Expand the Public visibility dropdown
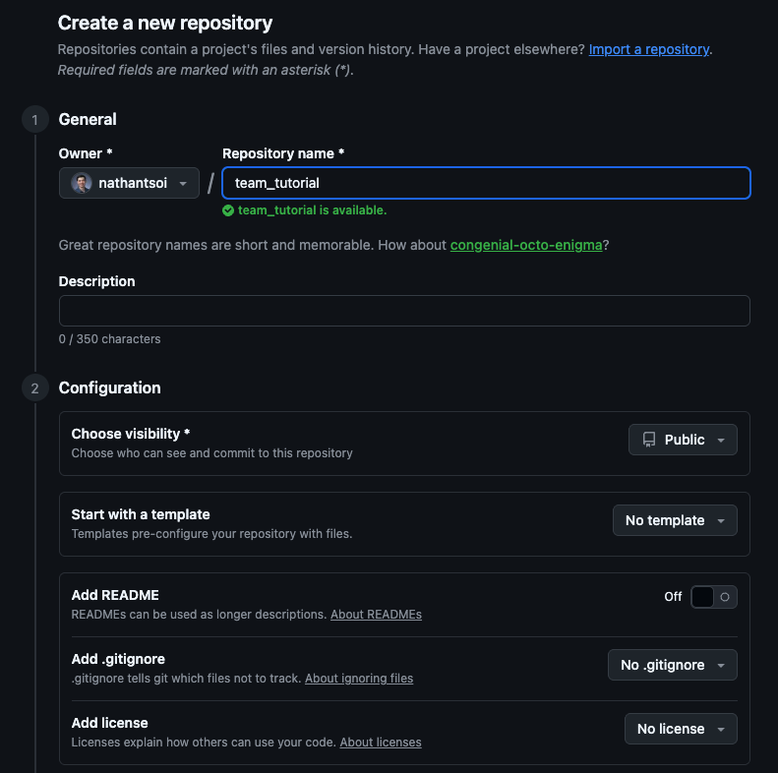The image size is (778, 773). coord(683,440)
